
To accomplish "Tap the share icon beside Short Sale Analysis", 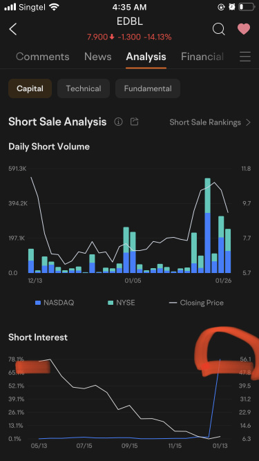I will click(135, 122).
